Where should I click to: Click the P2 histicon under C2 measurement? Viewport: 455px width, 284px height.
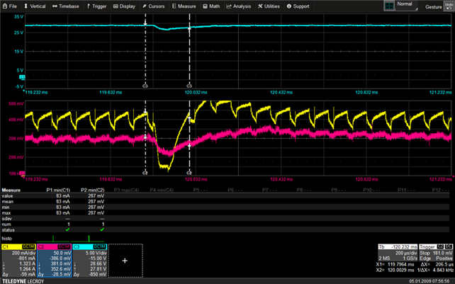(x=89, y=239)
